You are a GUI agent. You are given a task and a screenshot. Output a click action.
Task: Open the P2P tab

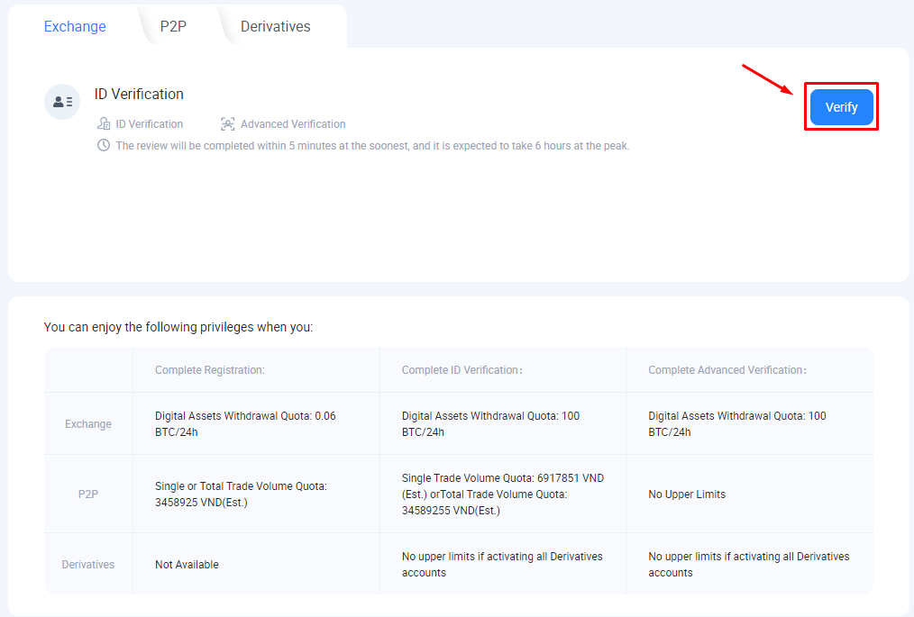(x=173, y=27)
